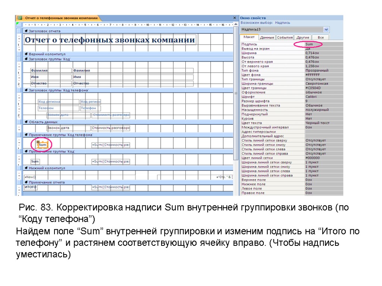Switch to the 'Макет' property tab

(x=249, y=37)
